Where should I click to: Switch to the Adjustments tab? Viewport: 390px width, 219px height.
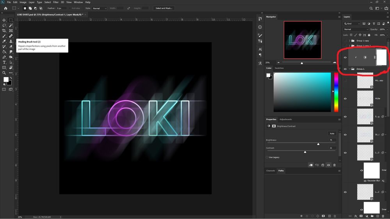point(285,119)
